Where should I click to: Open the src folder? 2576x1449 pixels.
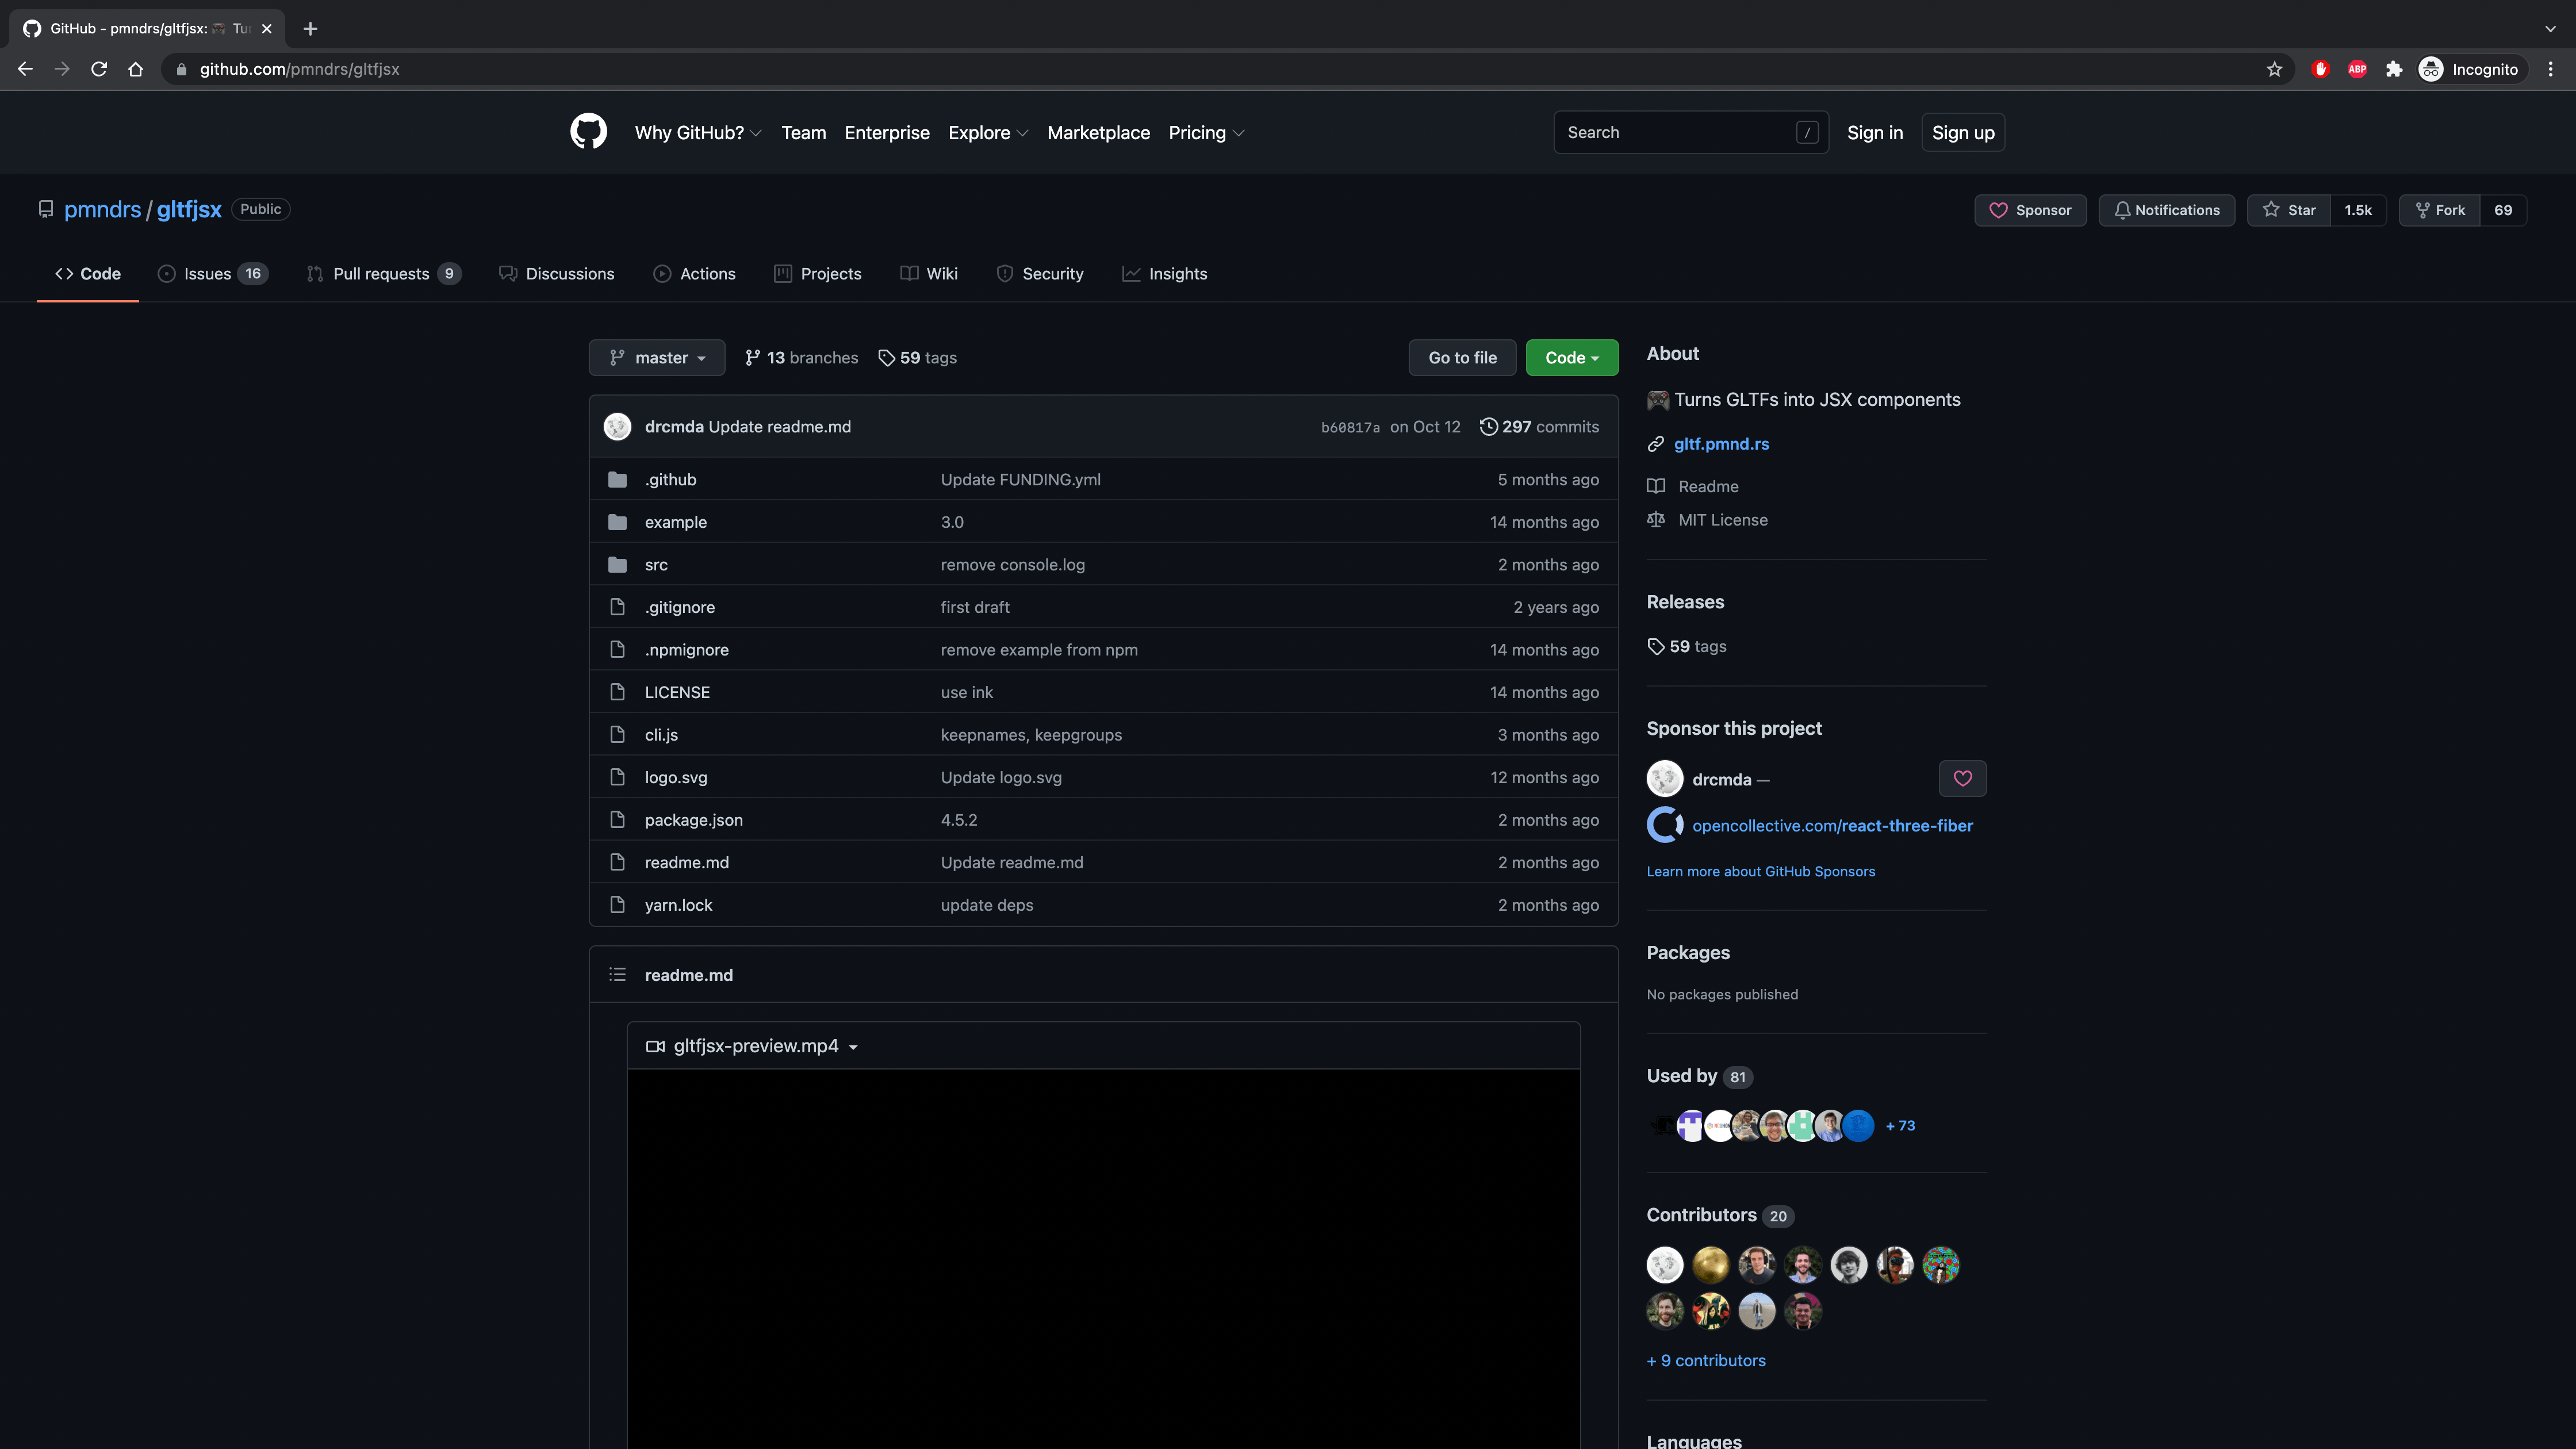click(x=656, y=564)
